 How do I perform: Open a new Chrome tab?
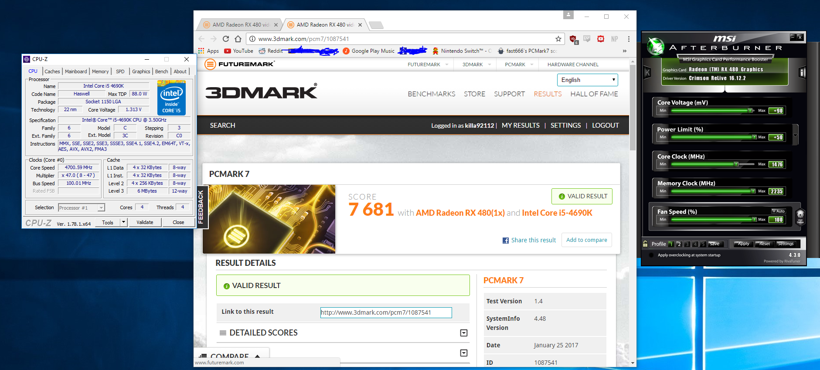(376, 25)
